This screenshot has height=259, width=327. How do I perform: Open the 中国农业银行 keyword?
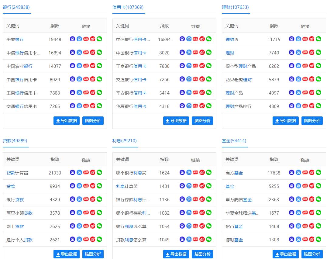coord(19,66)
